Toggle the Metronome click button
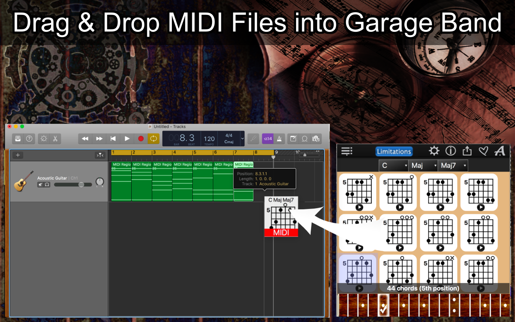 (x=279, y=138)
